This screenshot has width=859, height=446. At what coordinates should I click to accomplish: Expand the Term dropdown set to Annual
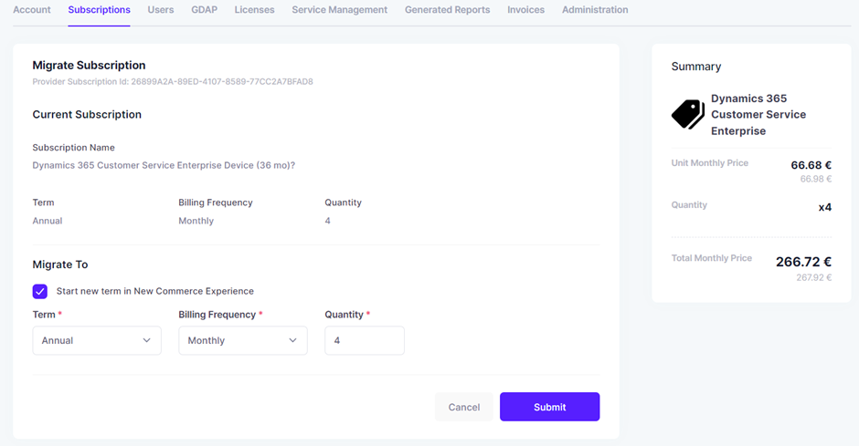[x=97, y=340]
